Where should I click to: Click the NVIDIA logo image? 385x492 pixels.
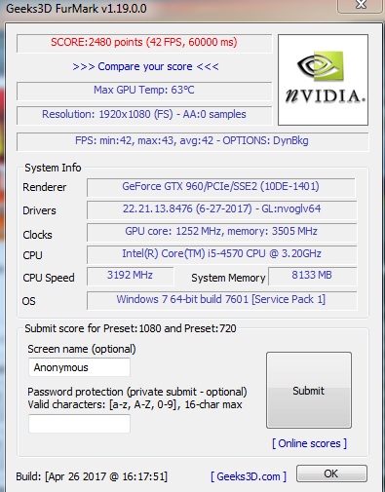[x=323, y=80]
